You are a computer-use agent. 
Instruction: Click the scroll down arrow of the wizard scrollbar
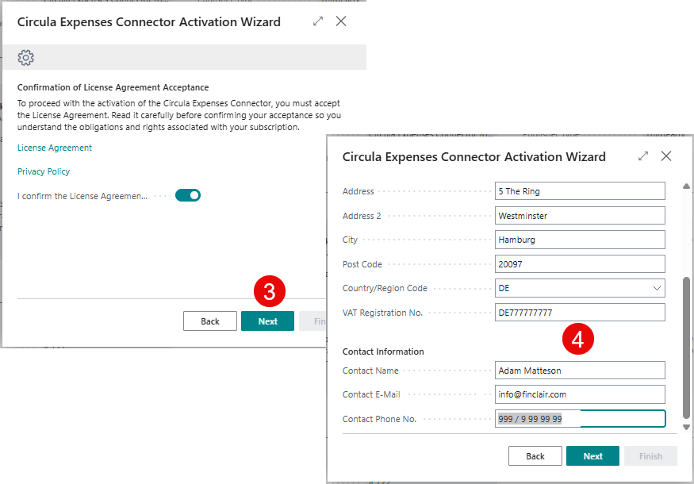pyautogui.click(x=686, y=428)
